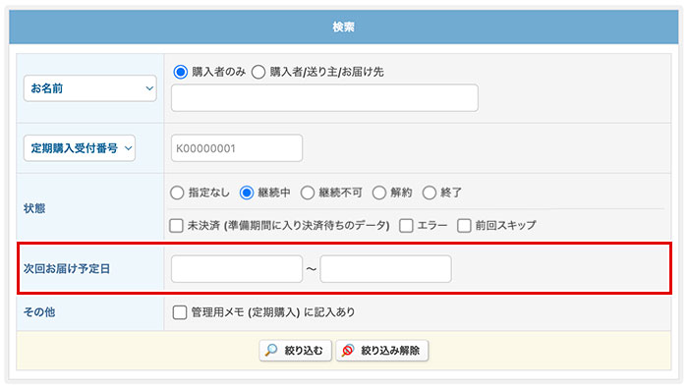Viewport: 688px width, 389px height.
Task: Click the name search text field
Action: (324, 98)
